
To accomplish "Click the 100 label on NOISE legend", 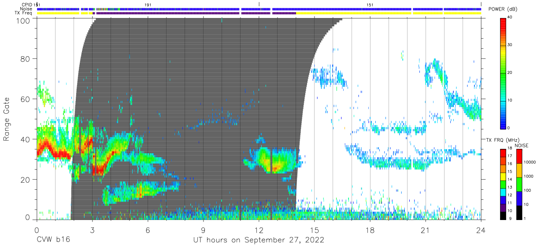I will coord(528,190).
